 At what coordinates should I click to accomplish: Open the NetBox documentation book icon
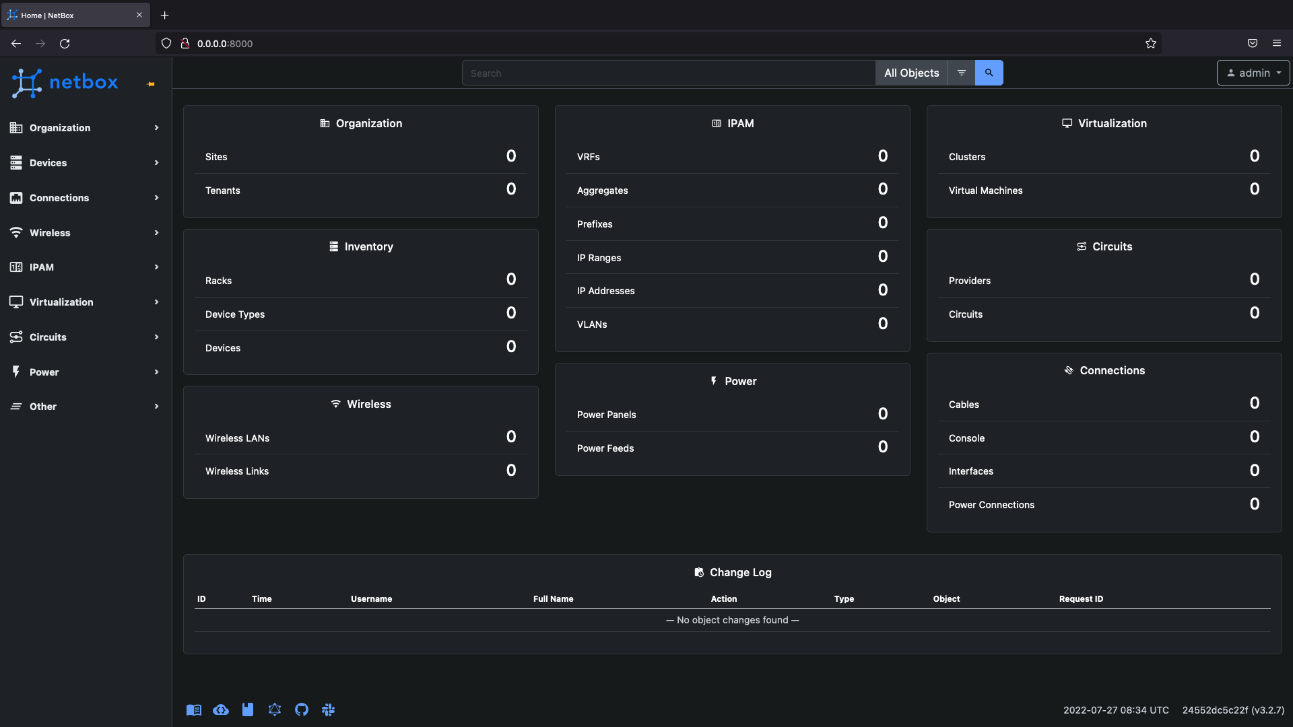coord(194,709)
